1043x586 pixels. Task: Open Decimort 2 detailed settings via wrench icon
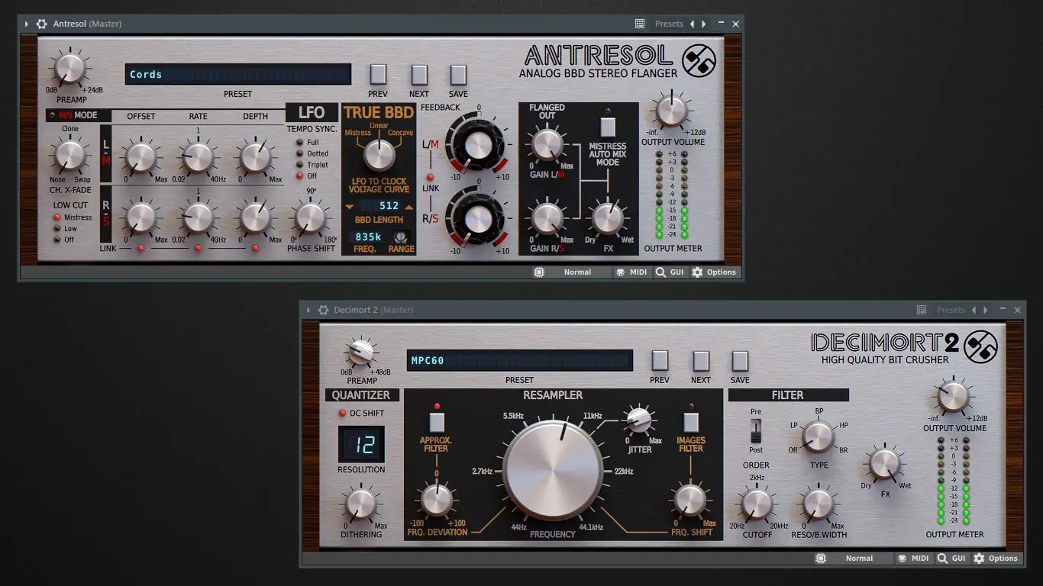324,310
